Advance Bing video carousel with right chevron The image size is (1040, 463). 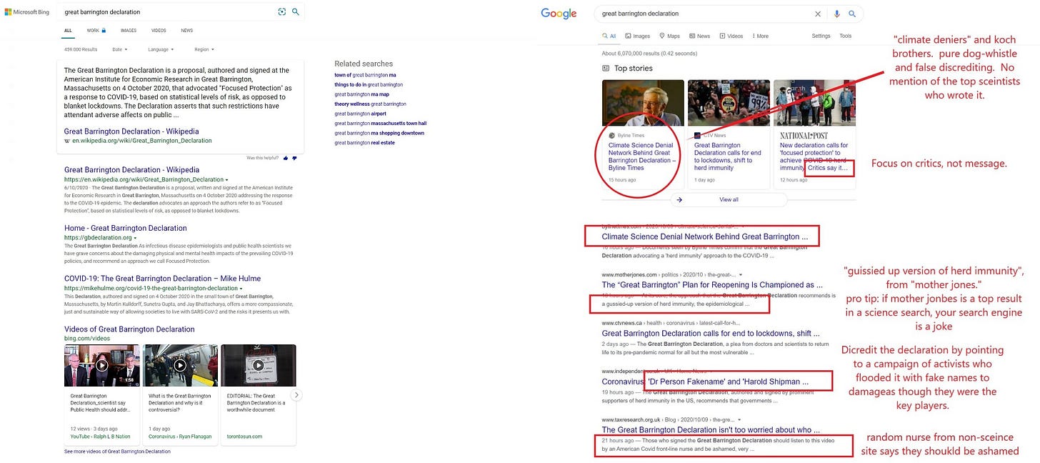click(296, 395)
